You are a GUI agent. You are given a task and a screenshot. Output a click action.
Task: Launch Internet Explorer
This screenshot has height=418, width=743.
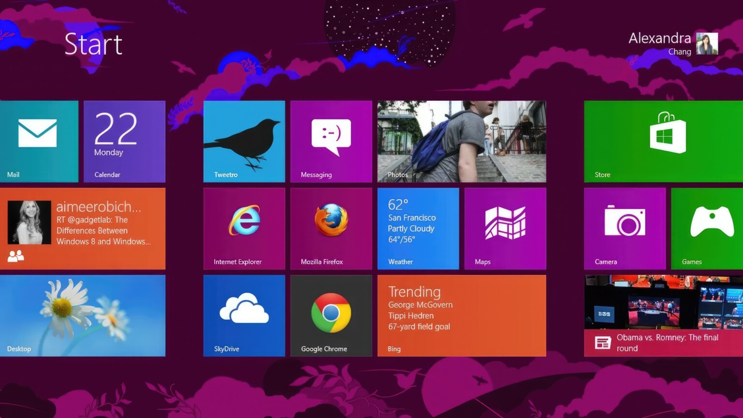[244, 227]
